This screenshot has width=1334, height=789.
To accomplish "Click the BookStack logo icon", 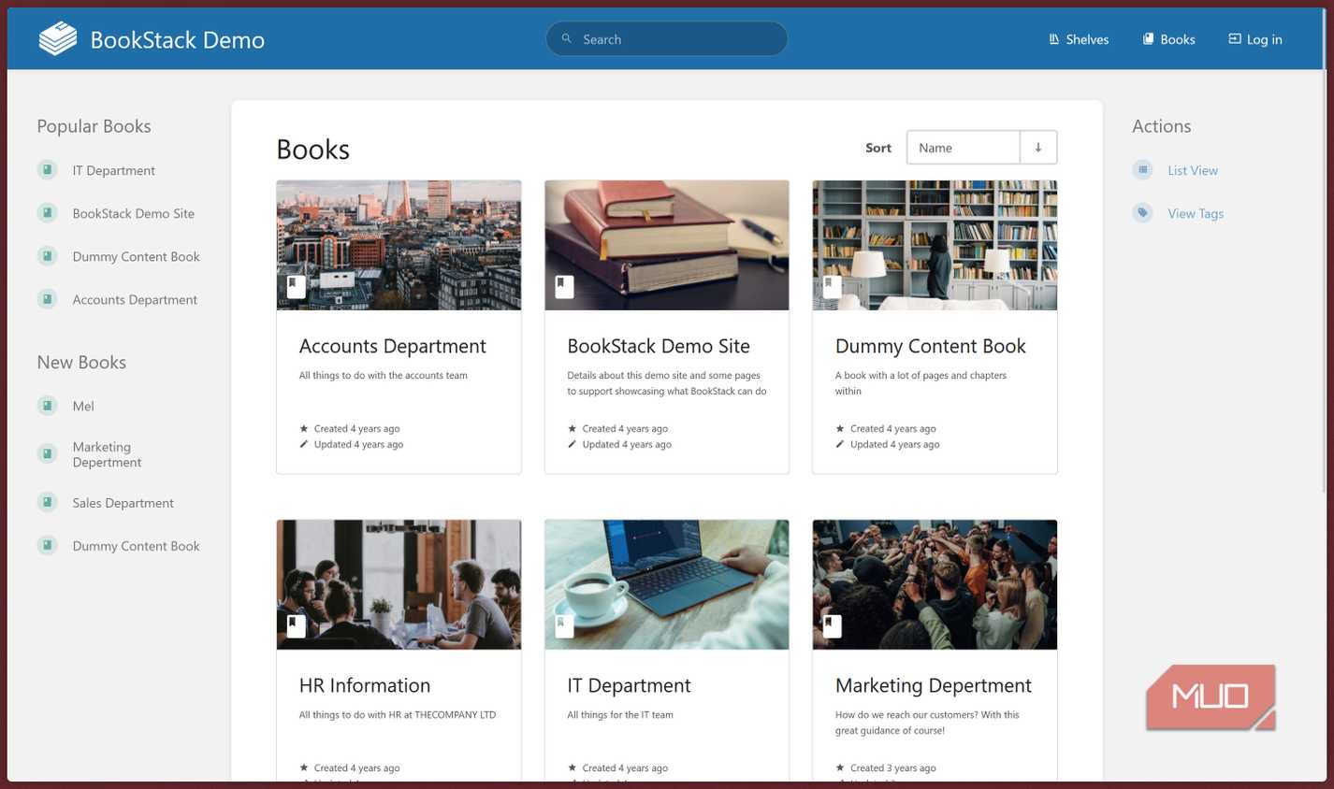I will [x=58, y=39].
